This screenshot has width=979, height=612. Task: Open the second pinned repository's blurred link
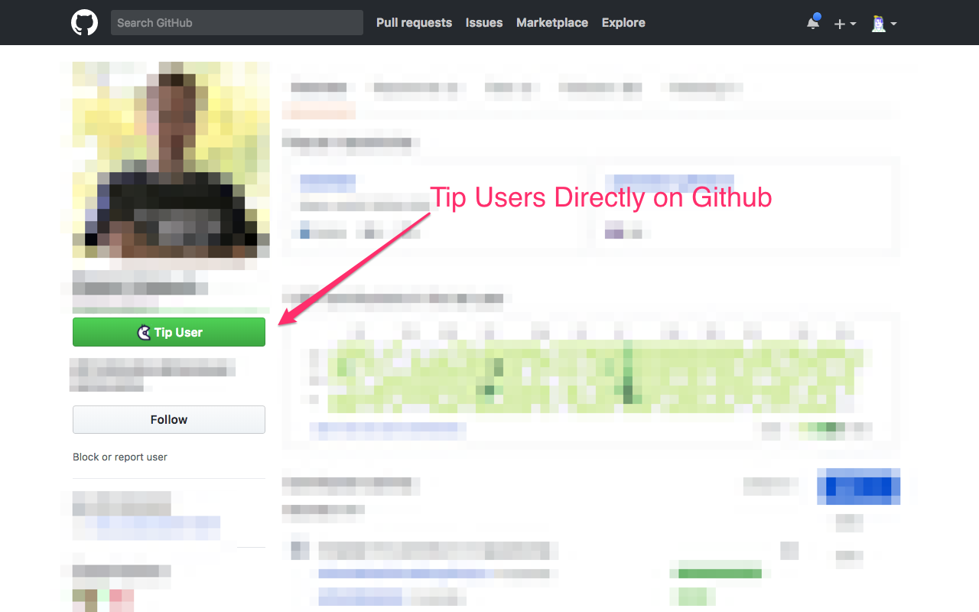669,182
